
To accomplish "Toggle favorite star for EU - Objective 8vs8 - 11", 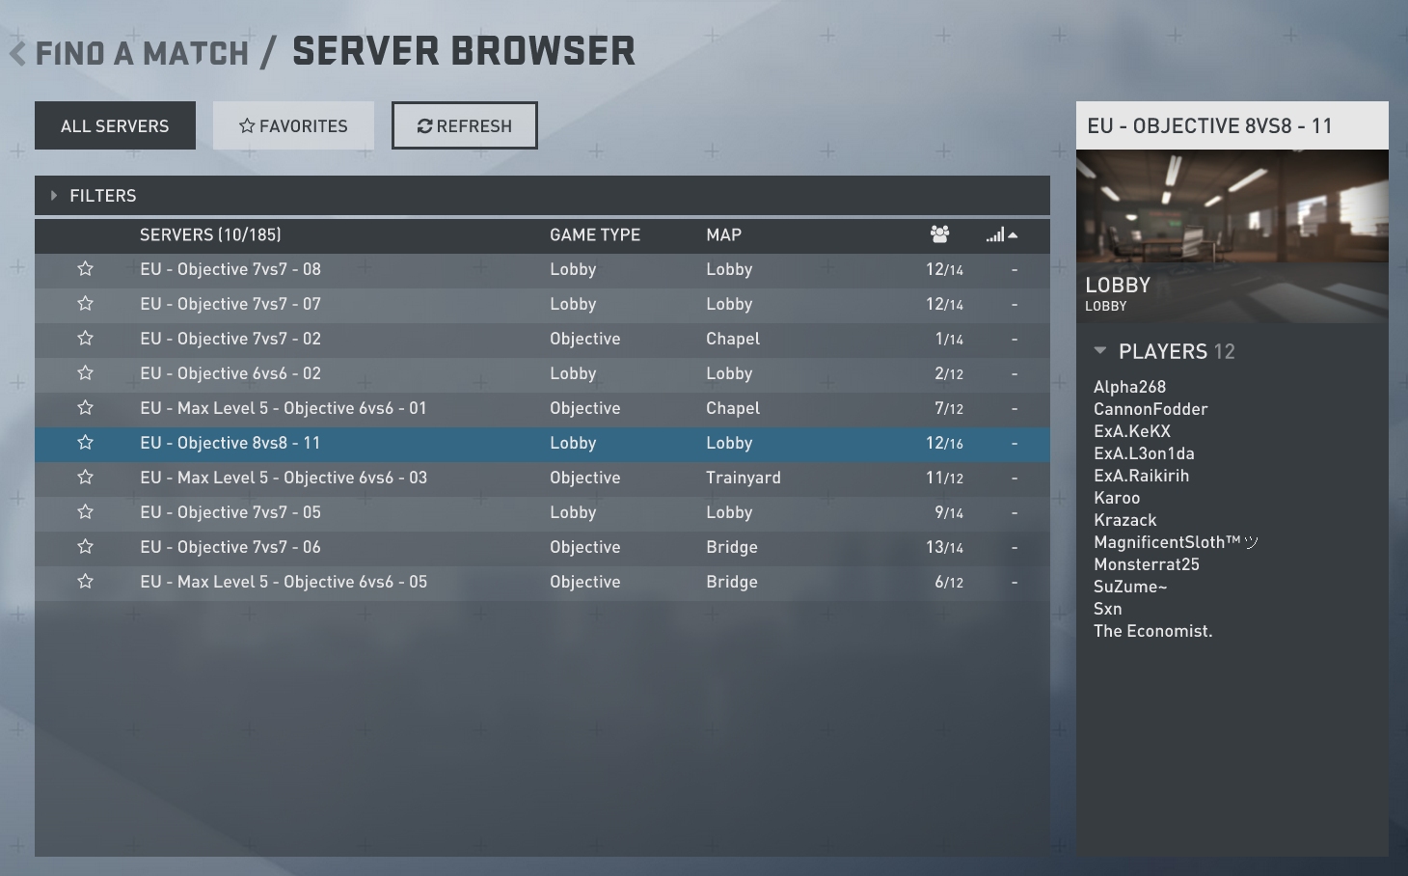I will click(x=85, y=443).
